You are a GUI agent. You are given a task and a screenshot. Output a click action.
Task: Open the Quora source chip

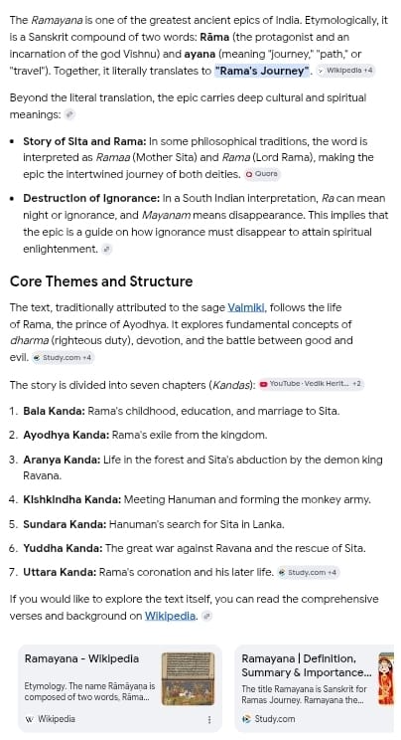[262, 174]
